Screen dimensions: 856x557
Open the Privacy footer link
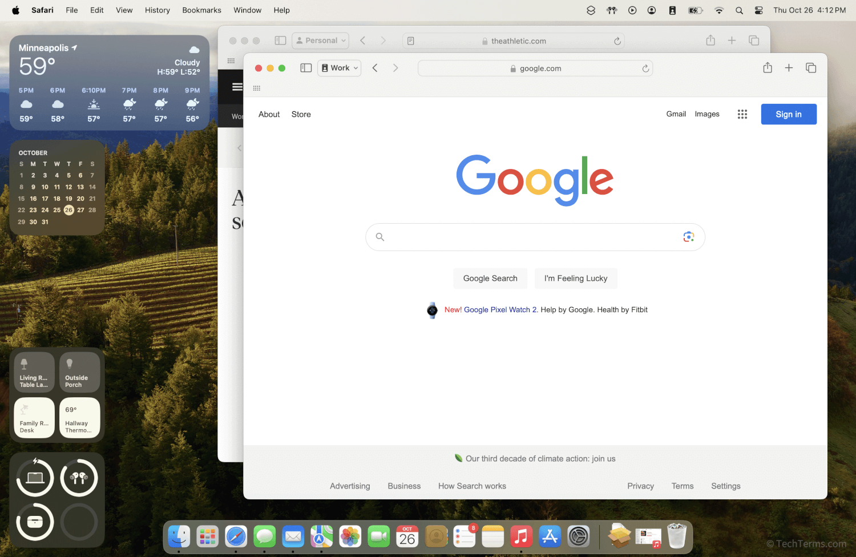(x=640, y=486)
